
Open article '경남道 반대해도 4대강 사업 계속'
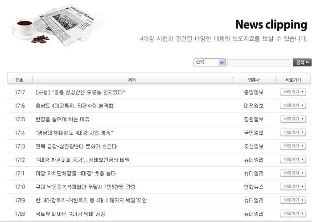pyautogui.click(x=74, y=133)
